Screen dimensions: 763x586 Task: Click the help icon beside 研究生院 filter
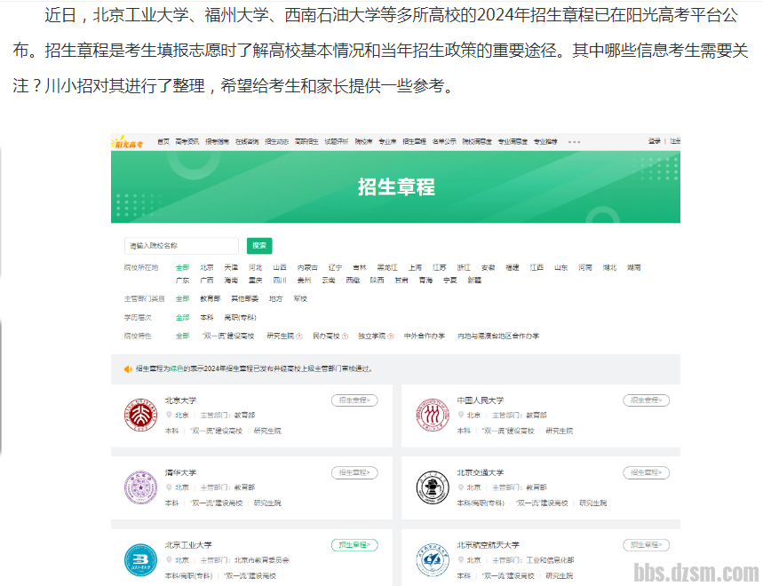point(300,337)
